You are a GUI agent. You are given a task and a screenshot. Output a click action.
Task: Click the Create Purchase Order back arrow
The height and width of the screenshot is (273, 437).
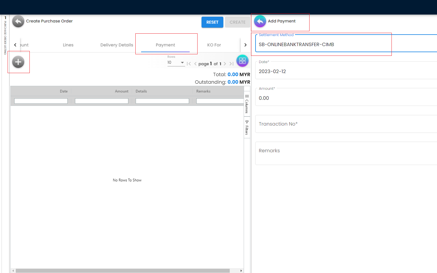[x=18, y=22]
